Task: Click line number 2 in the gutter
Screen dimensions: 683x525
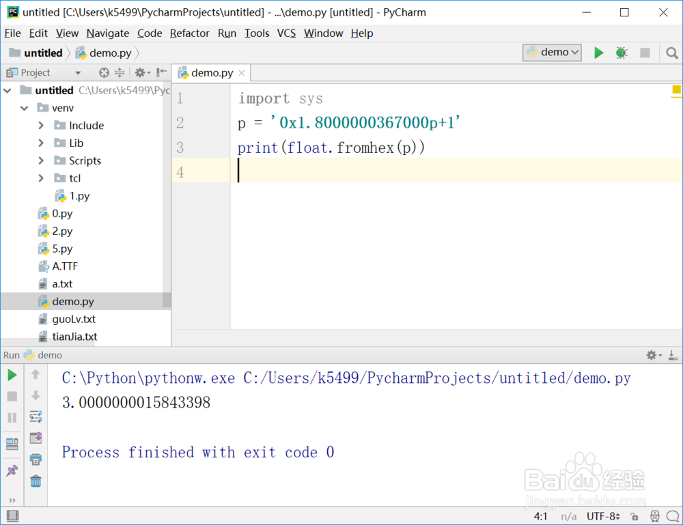Action: (x=180, y=123)
